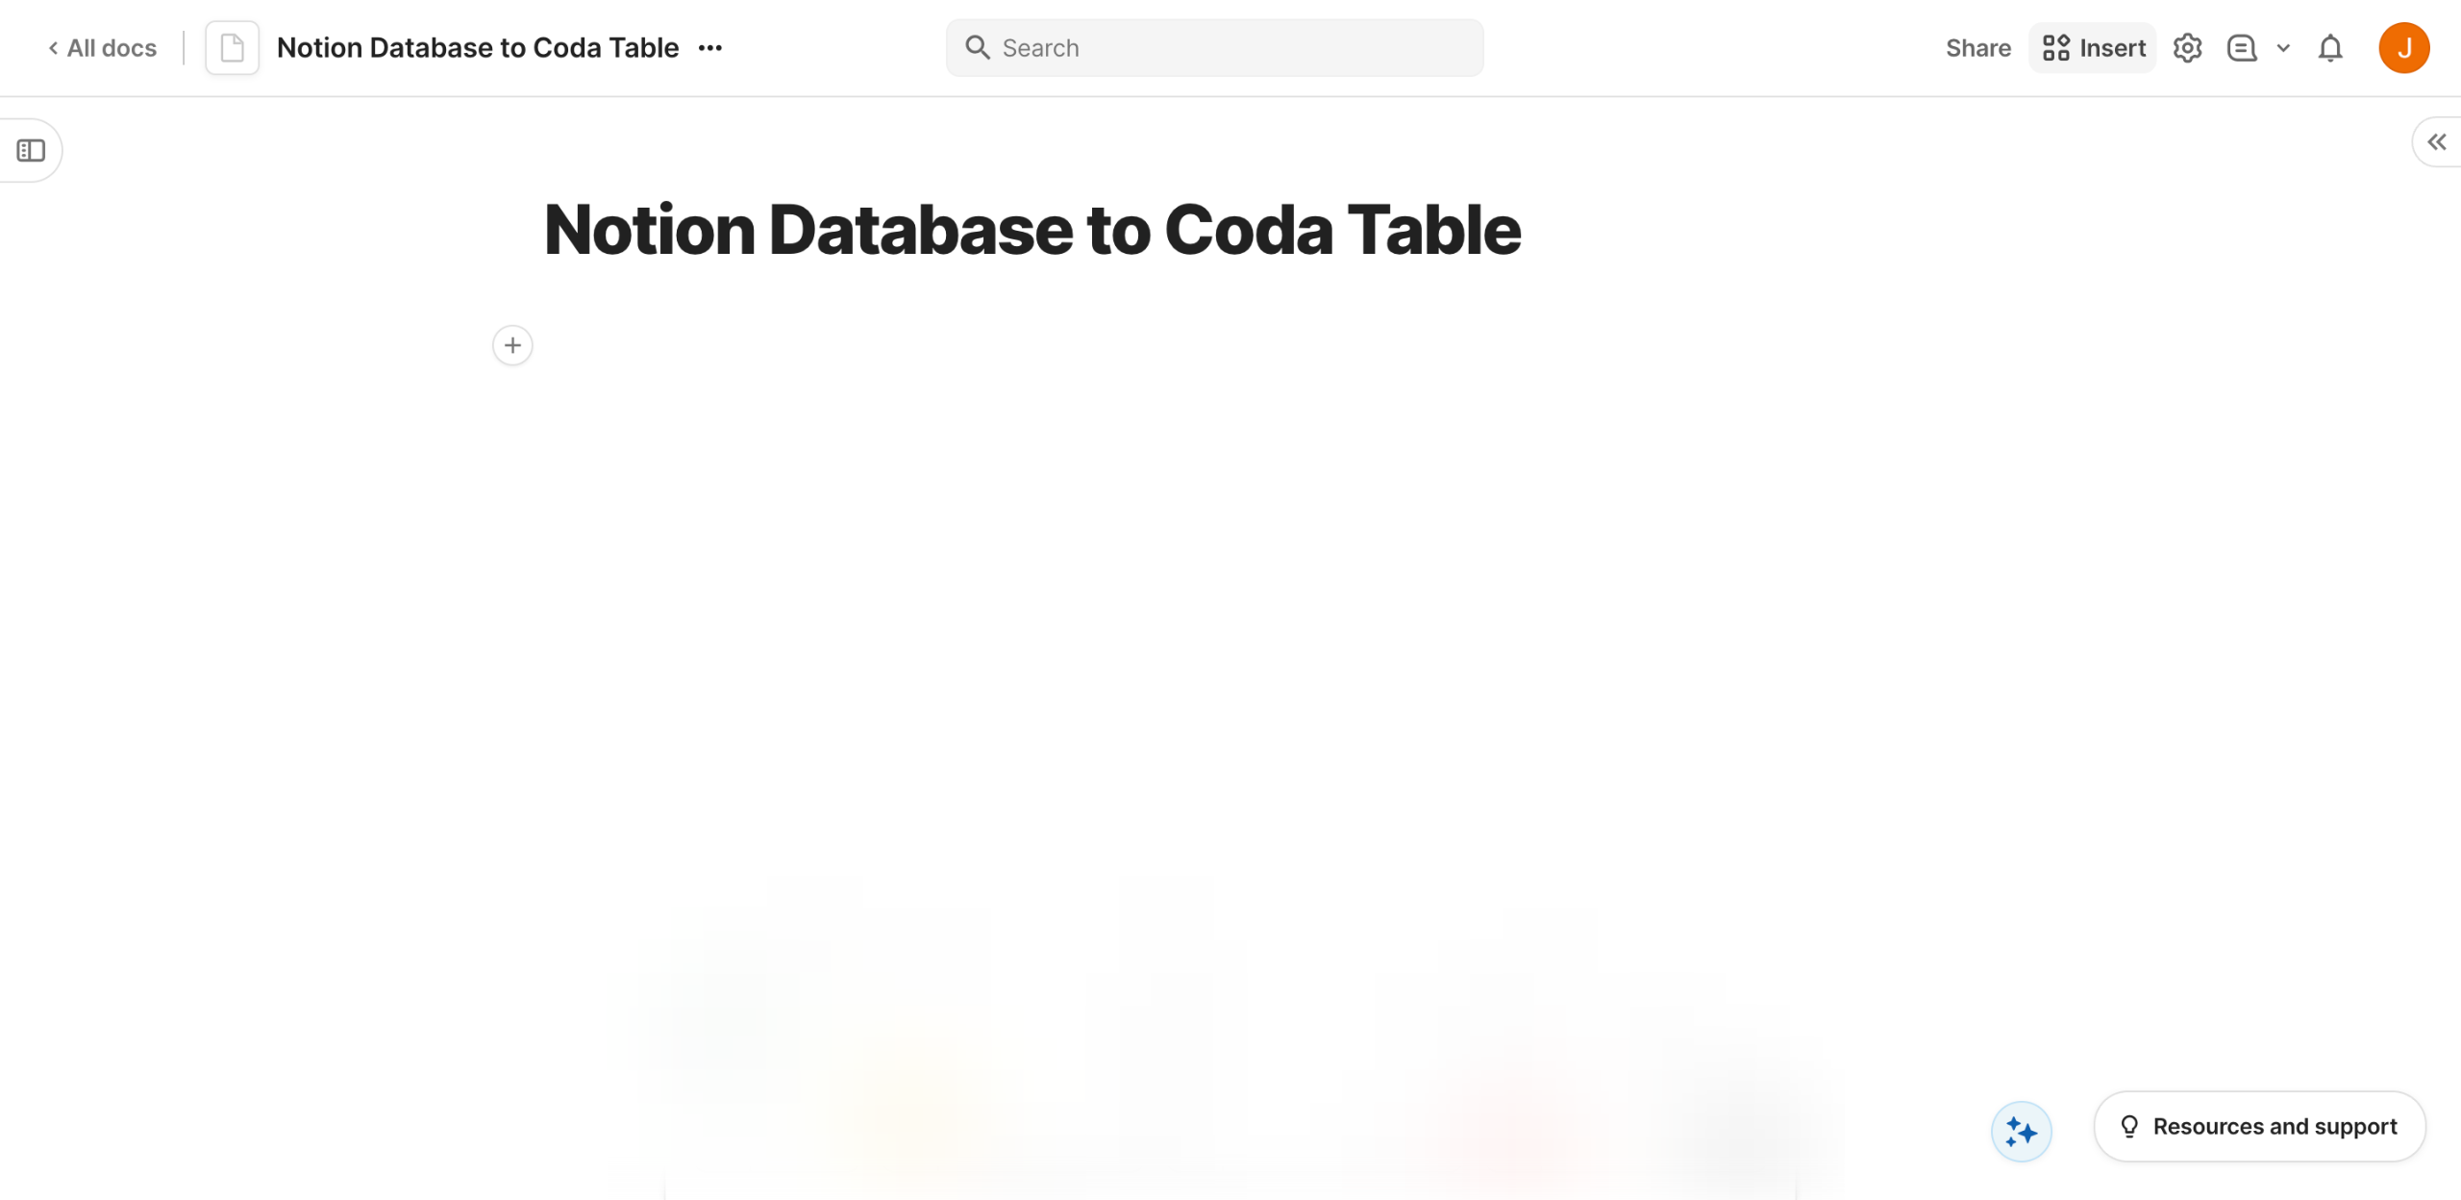Expand the comments dropdown arrow

pyautogui.click(x=2283, y=48)
